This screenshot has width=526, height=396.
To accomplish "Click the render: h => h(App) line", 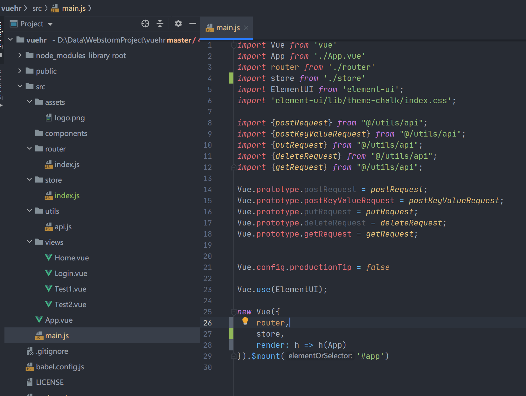I will coord(301,345).
